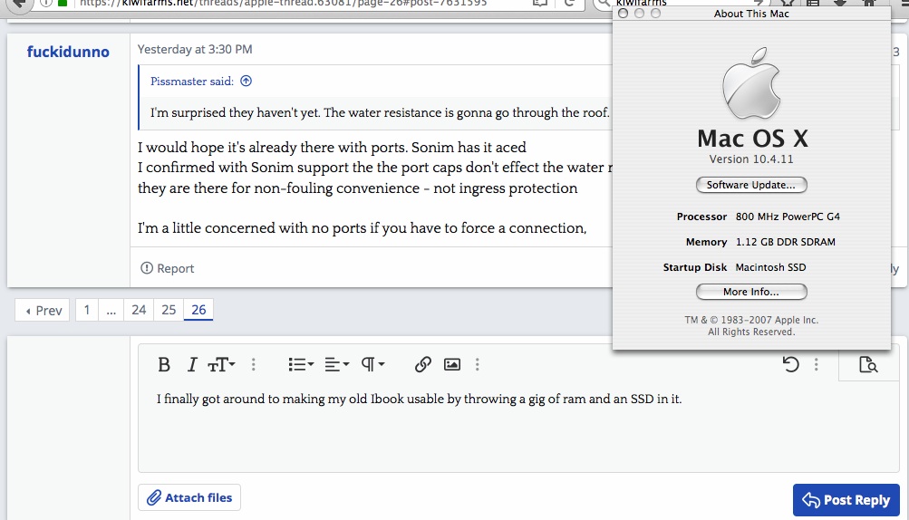Open the font size dropdown
Screen dimensions: 909x520
pos(221,365)
